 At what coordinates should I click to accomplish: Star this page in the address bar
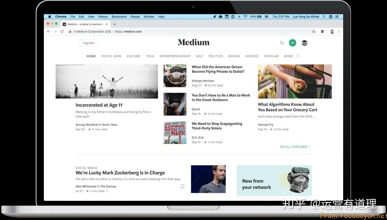pyautogui.click(x=314, y=31)
